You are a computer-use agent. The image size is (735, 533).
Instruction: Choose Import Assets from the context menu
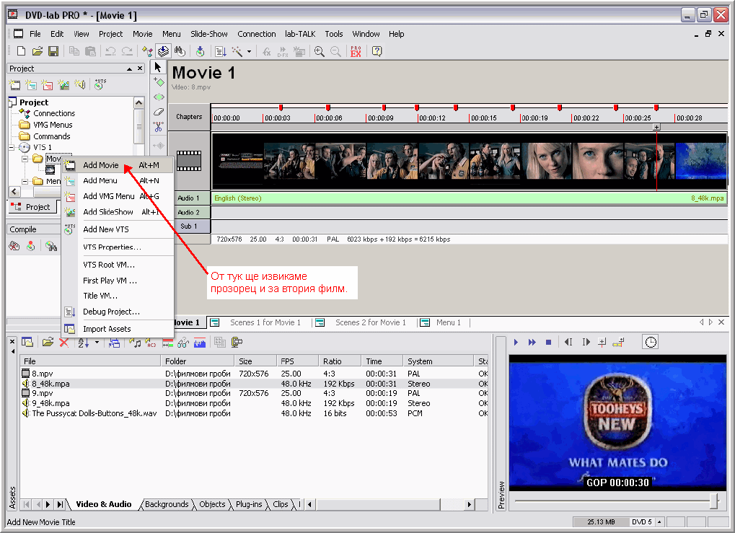(118, 329)
